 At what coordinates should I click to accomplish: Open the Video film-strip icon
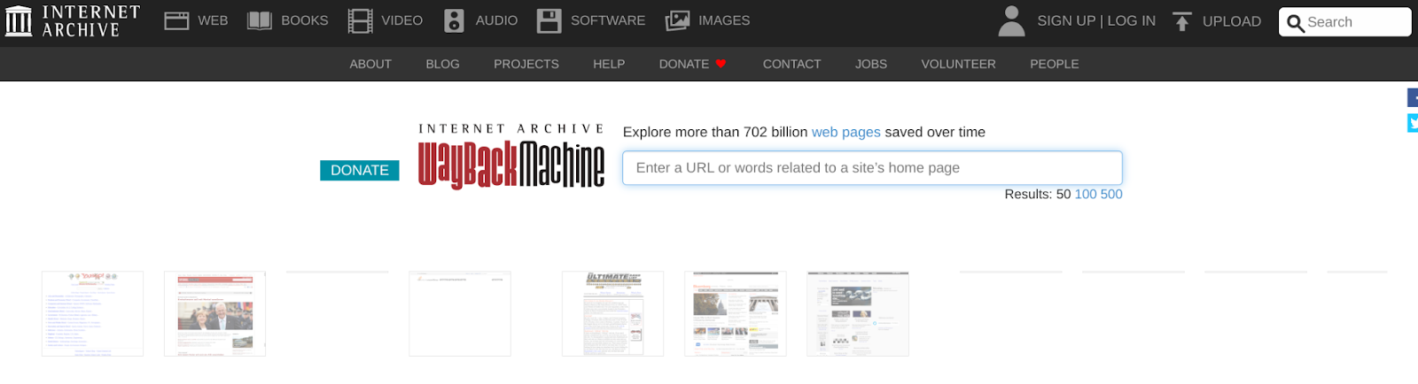click(360, 20)
